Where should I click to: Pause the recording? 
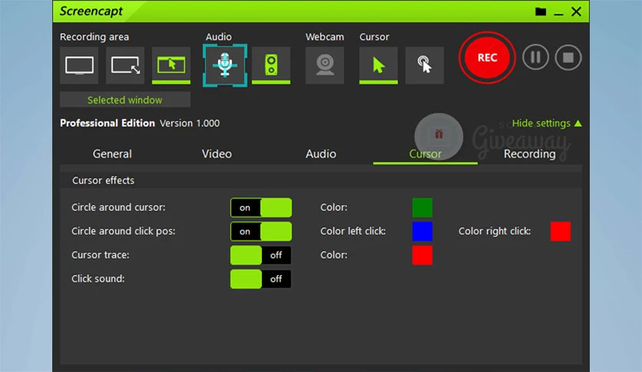pos(535,58)
